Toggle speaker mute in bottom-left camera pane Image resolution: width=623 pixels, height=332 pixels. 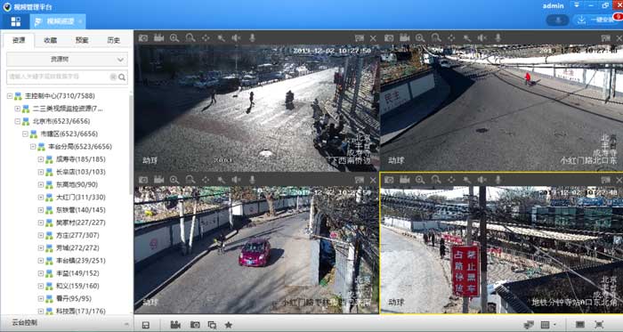click(237, 180)
